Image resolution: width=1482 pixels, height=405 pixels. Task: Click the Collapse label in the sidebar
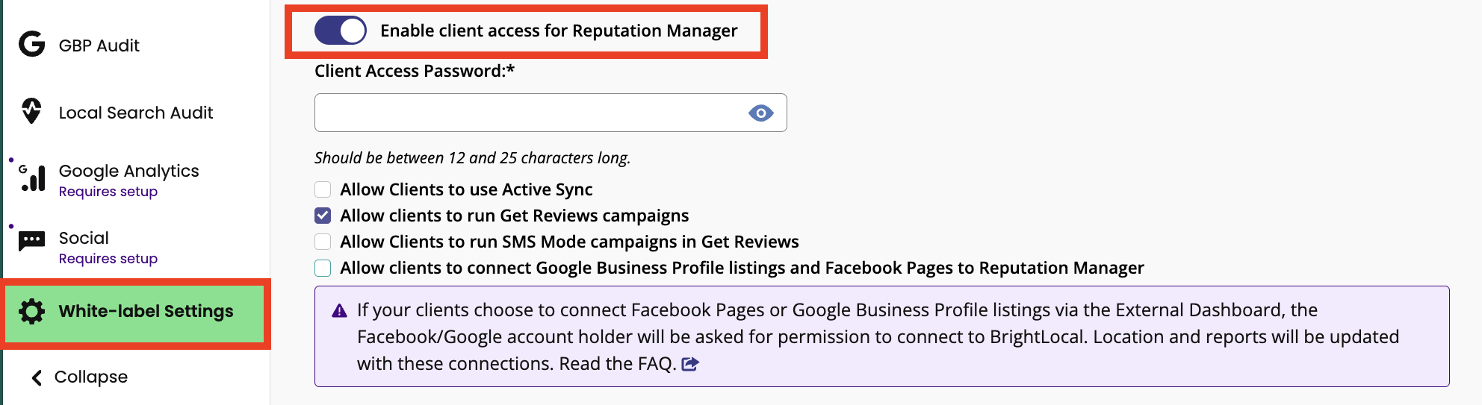click(91, 377)
